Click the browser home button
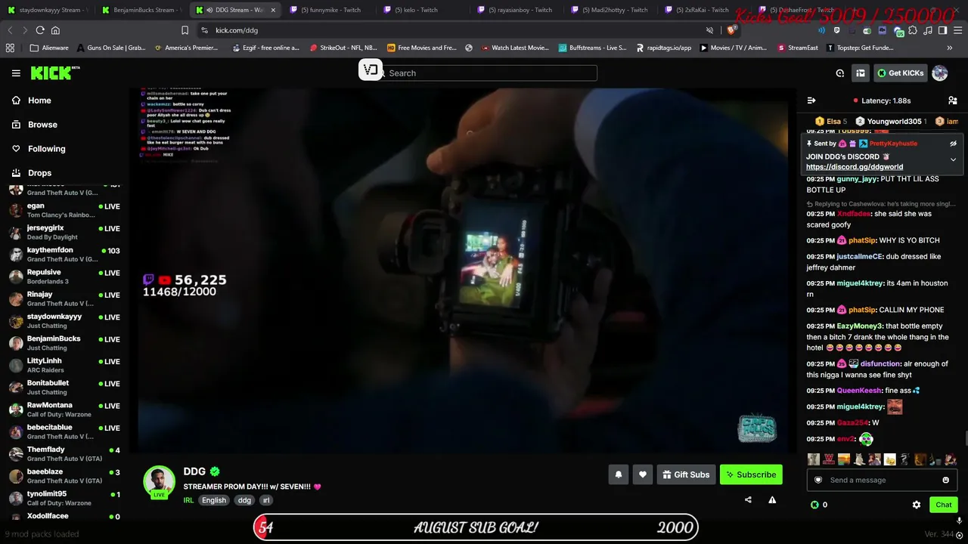 coord(55,30)
